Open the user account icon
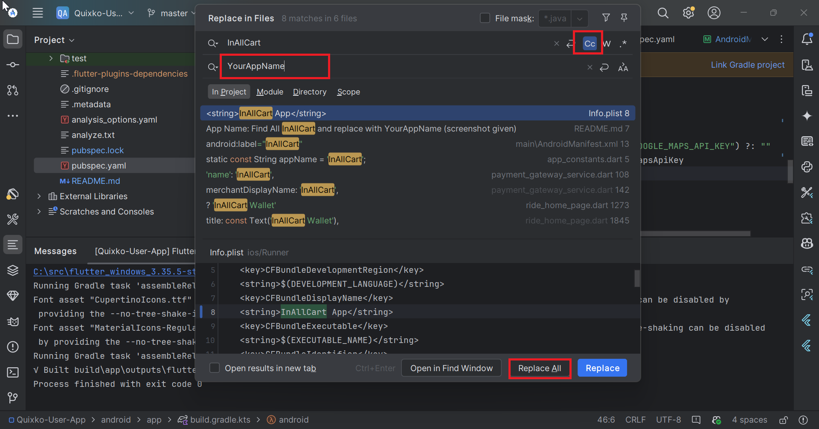 pos(714,13)
